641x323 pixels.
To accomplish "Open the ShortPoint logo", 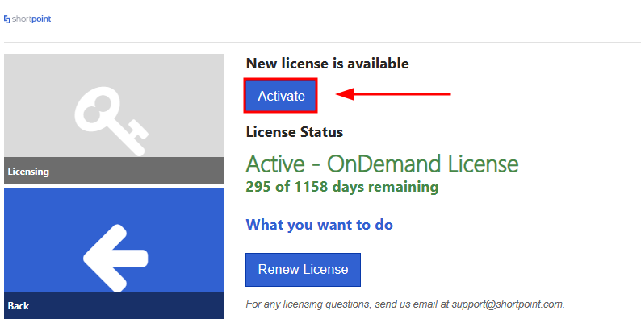I will click(27, 19).
